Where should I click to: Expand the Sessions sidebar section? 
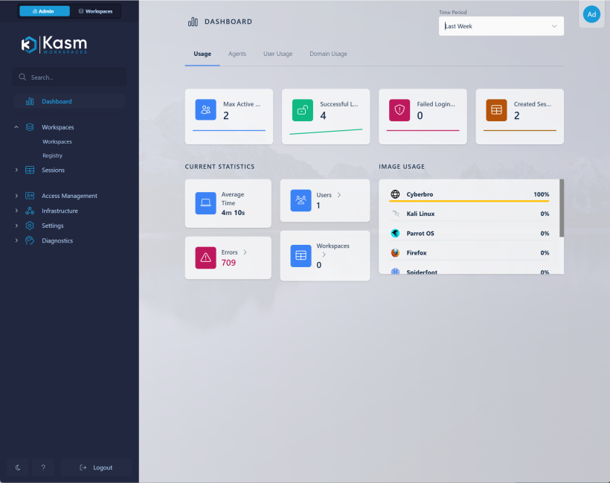tap(16, 170)
